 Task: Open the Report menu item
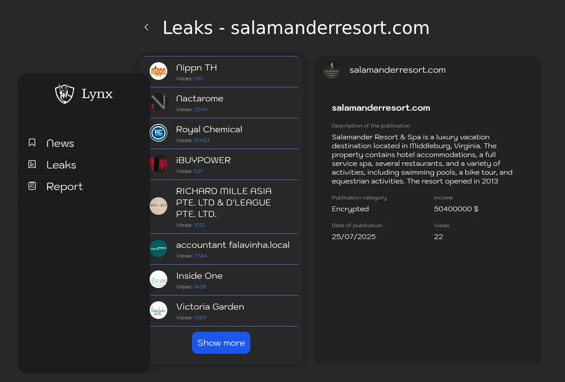[64, 187]
